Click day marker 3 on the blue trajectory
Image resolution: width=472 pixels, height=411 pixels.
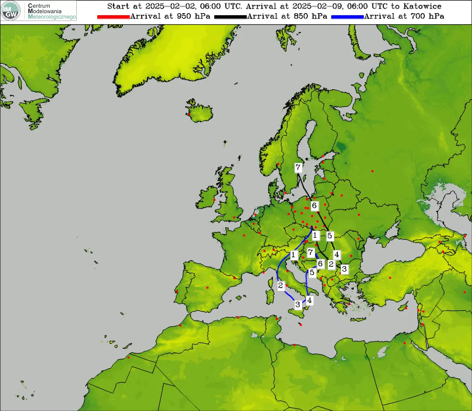[x=298, y=305]
